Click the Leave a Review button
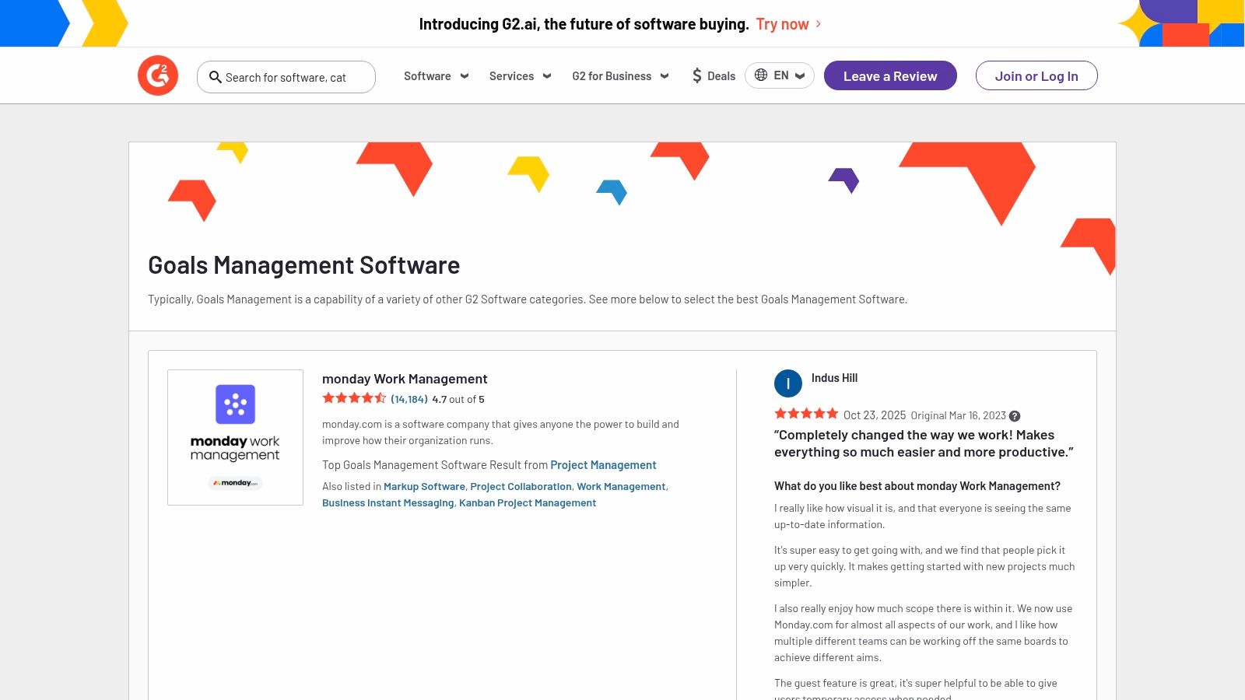1245x700 pixels. tap(890, 75)
